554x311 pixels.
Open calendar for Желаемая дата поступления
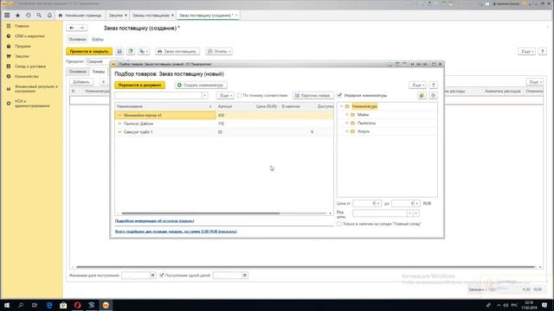pos(152,275)
